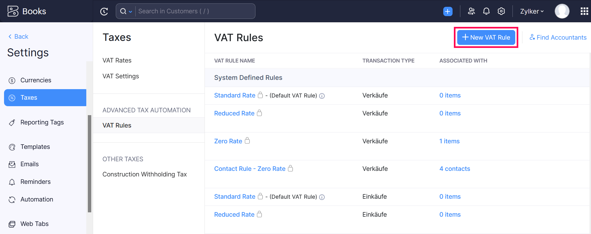Expand the search category dropdown arrow
Screen dimensions: 591x234
(x=130, y=12)
